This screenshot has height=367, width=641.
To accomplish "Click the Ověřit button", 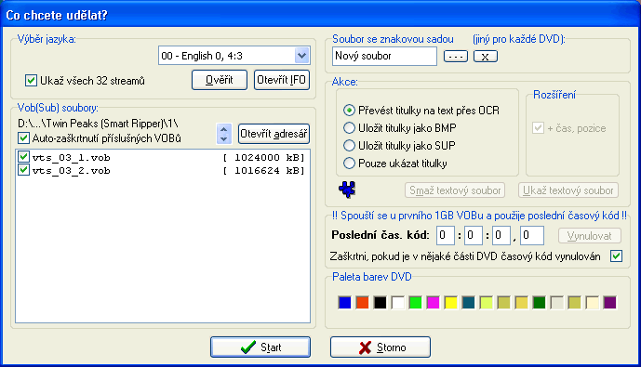I will 220,80.
